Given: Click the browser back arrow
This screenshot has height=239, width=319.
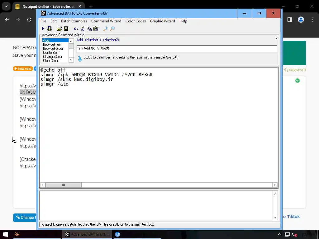Looking at the screenshot, I should pos(7,20).
